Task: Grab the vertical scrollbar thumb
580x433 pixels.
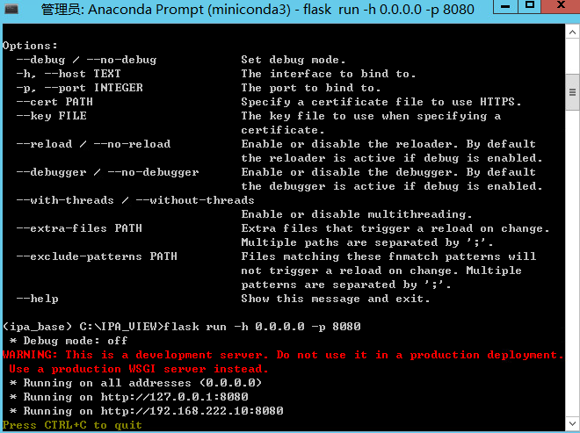Action: (572, 92)
